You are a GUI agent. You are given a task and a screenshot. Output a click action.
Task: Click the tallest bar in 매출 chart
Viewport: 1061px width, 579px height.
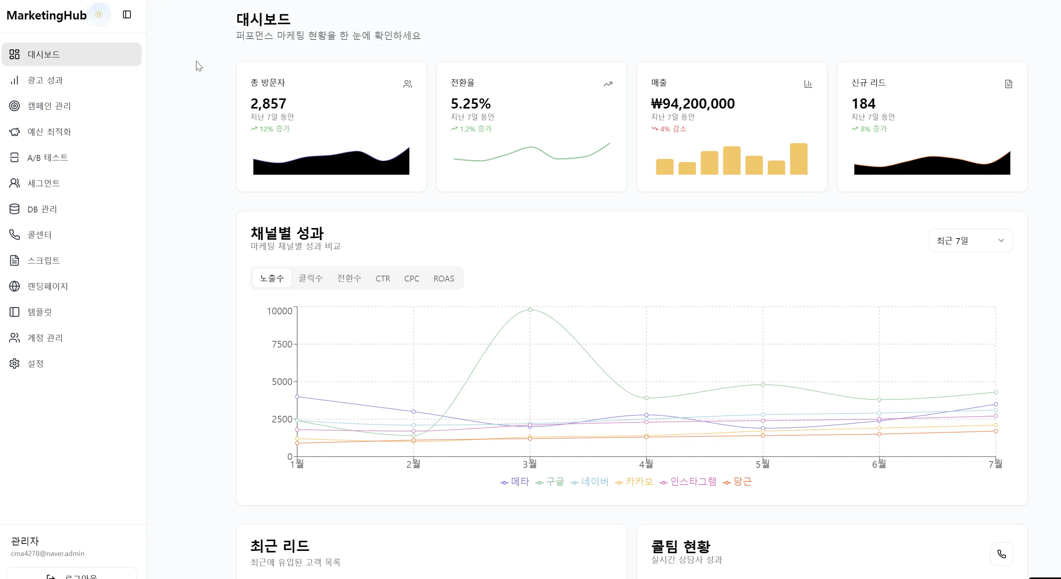coord(798,159)
